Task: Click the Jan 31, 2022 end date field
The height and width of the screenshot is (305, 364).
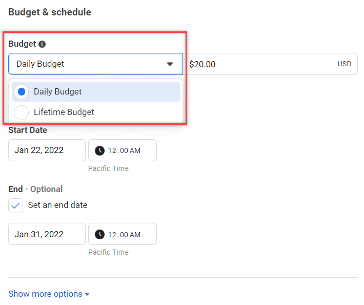Action: [x=47, y=234]
